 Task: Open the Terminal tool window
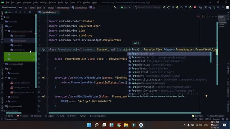tap(36, 116)
